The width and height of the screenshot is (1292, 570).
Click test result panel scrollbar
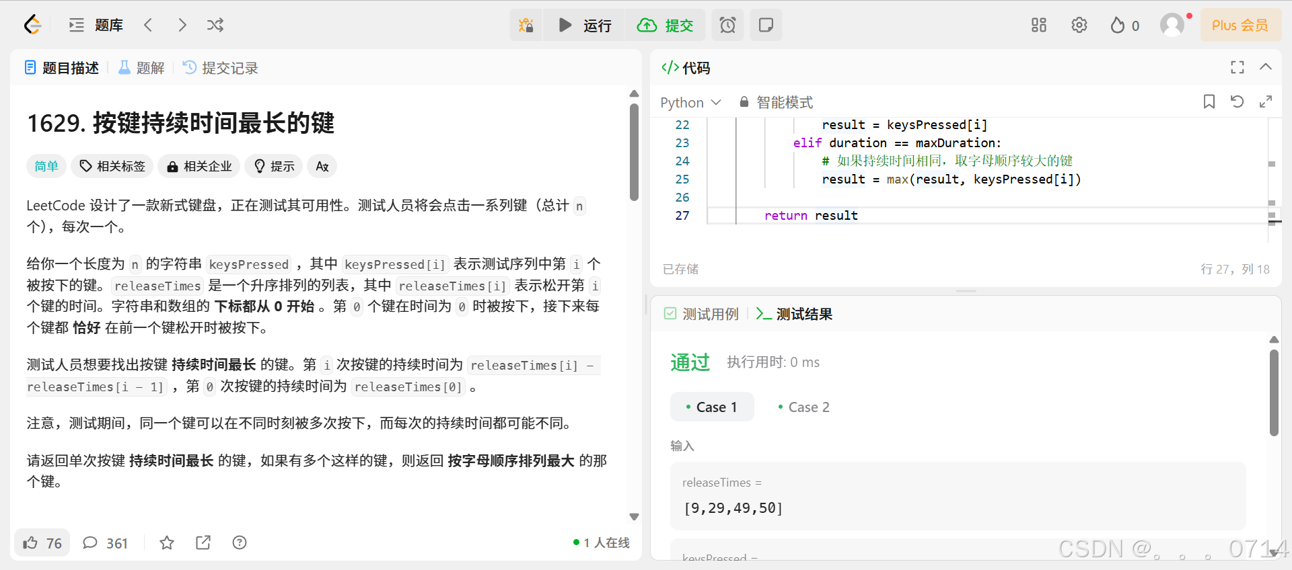(x=1274, y=393)
